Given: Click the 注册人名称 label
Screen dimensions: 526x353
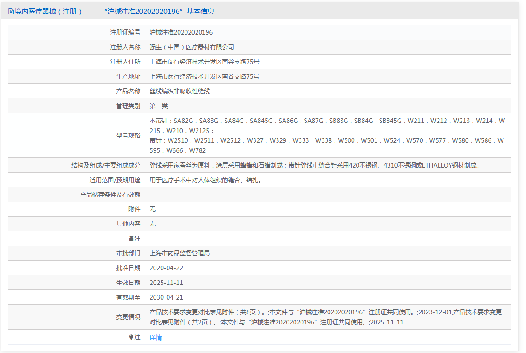Looking at the screenshot, I should [126, 47].
